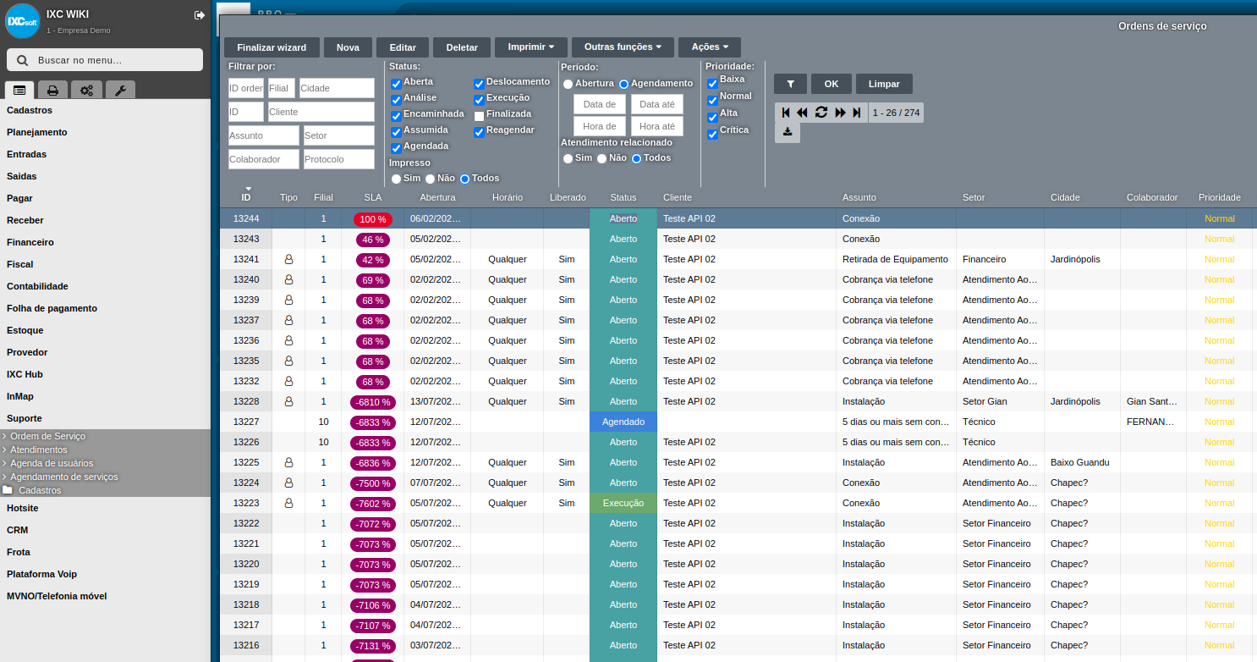
Task: Click the person icon in row 13241
Action: click(x=288, y=259)
